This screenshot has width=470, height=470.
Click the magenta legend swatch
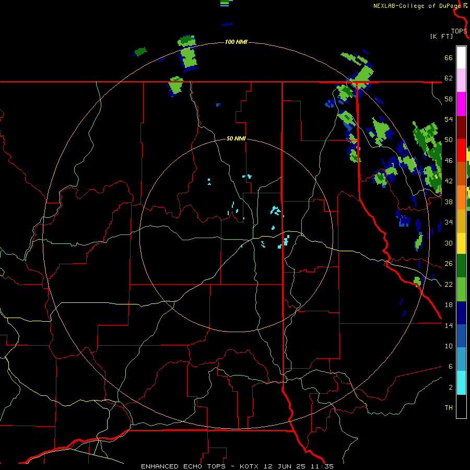pos(461,104)
